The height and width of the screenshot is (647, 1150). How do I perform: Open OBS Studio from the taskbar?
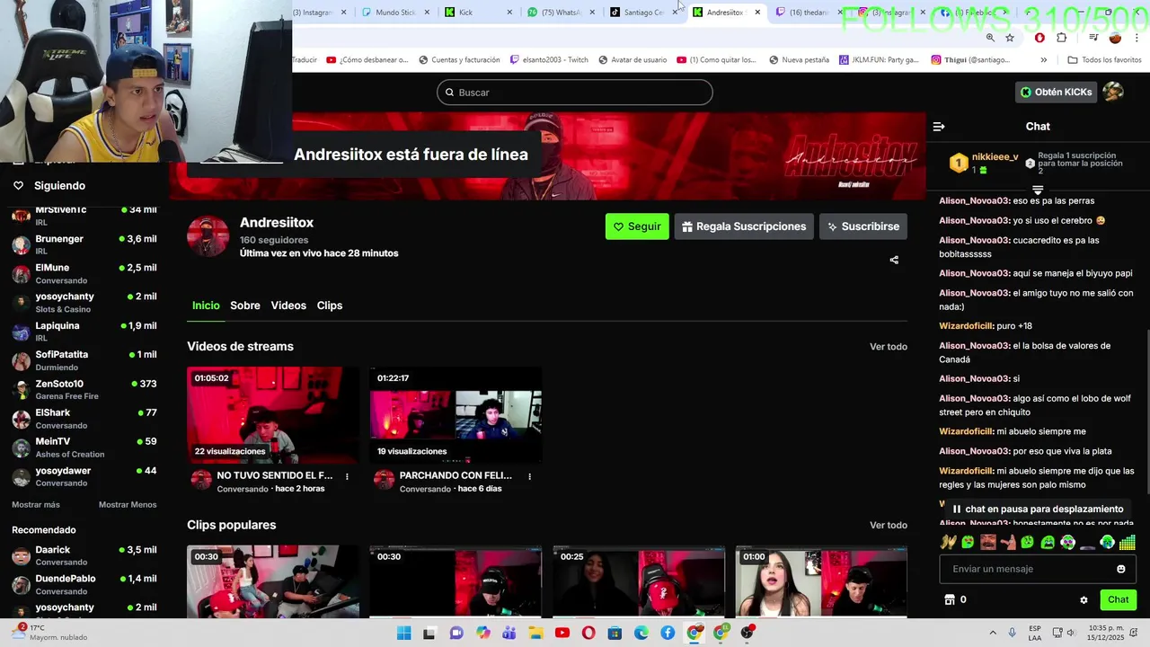click(x=747, y=633)
